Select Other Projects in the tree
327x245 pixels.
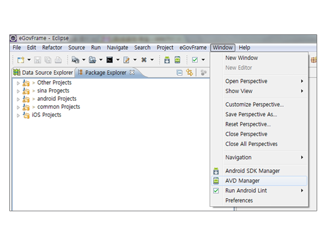(x=54, y=83)
